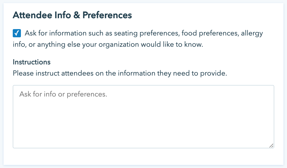Click the 'Instructions' field label

point(32,62)
